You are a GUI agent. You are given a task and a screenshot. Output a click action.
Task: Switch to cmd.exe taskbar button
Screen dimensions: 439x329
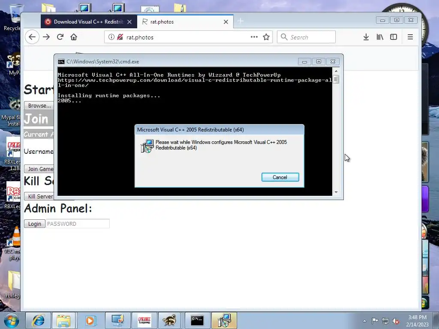pos(197,320)
